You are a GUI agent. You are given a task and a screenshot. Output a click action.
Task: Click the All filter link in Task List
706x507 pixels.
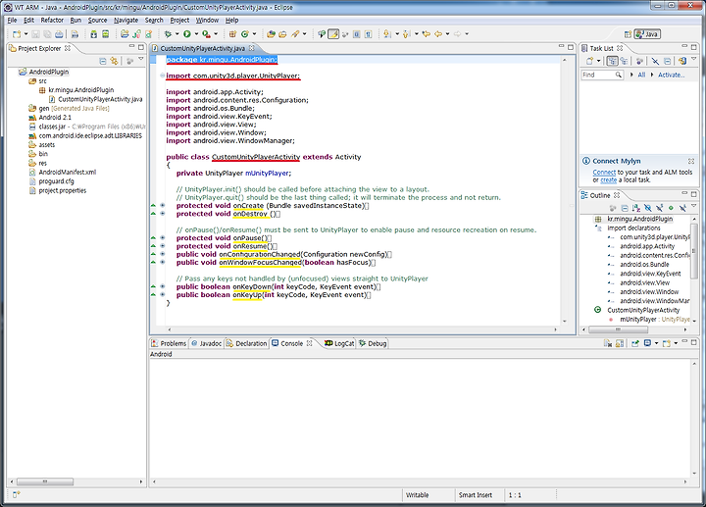pos(641,75)
